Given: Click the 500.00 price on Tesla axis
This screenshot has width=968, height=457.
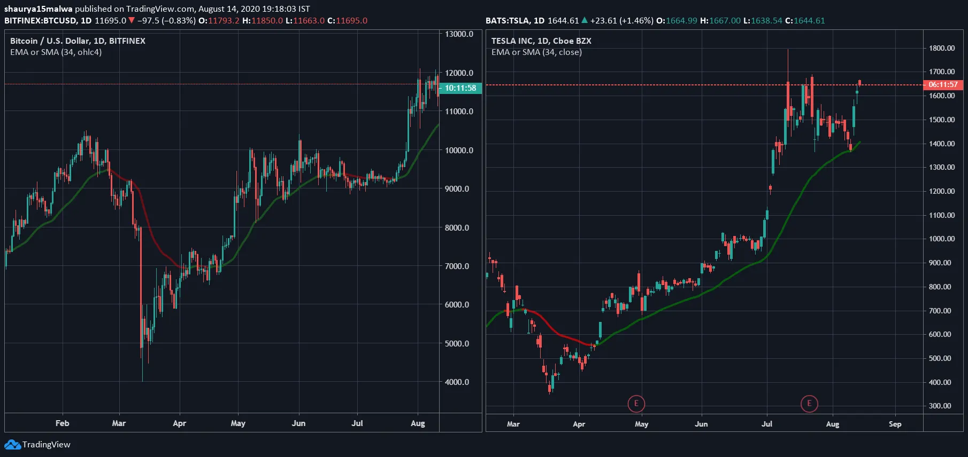Looking at the screenshot, I should click(x=940, y=358).
